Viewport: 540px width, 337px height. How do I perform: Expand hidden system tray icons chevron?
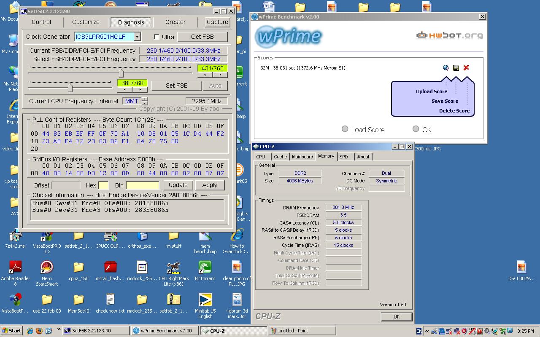[x=427, y=331]
